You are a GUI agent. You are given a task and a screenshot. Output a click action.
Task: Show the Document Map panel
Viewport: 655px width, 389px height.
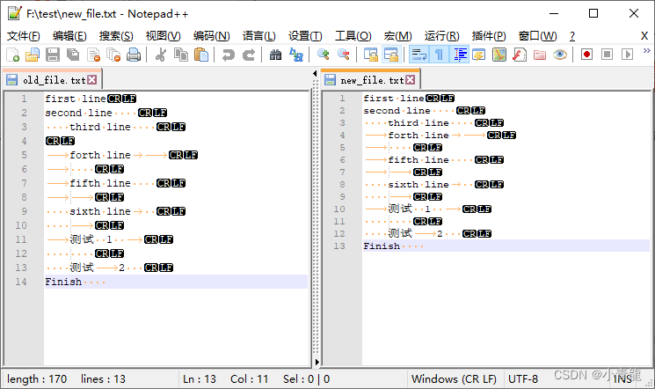tap(499, 55)
